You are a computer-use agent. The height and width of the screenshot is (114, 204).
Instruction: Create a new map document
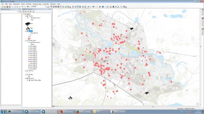point(3,7)
